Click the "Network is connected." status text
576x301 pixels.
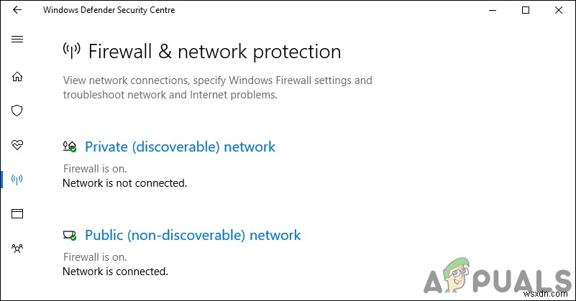point(115,272)
